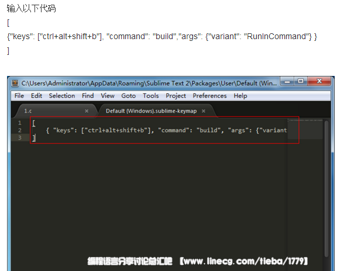Close the 1.c tab

[87, 111]
